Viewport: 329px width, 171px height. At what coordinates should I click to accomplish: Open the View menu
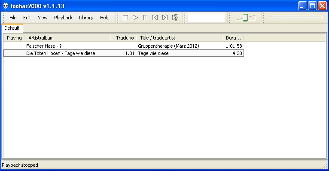coord(43,18)
